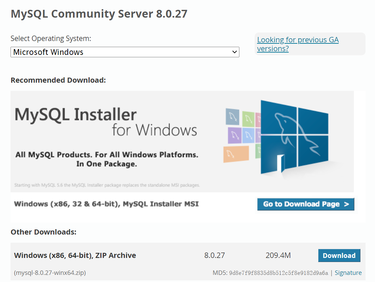Screen dimensions: 375x282
Task: Click 'Windows (x86, 32 & 64-bit), MySQL Installer MSI' text
Action: tap(106, 204)
